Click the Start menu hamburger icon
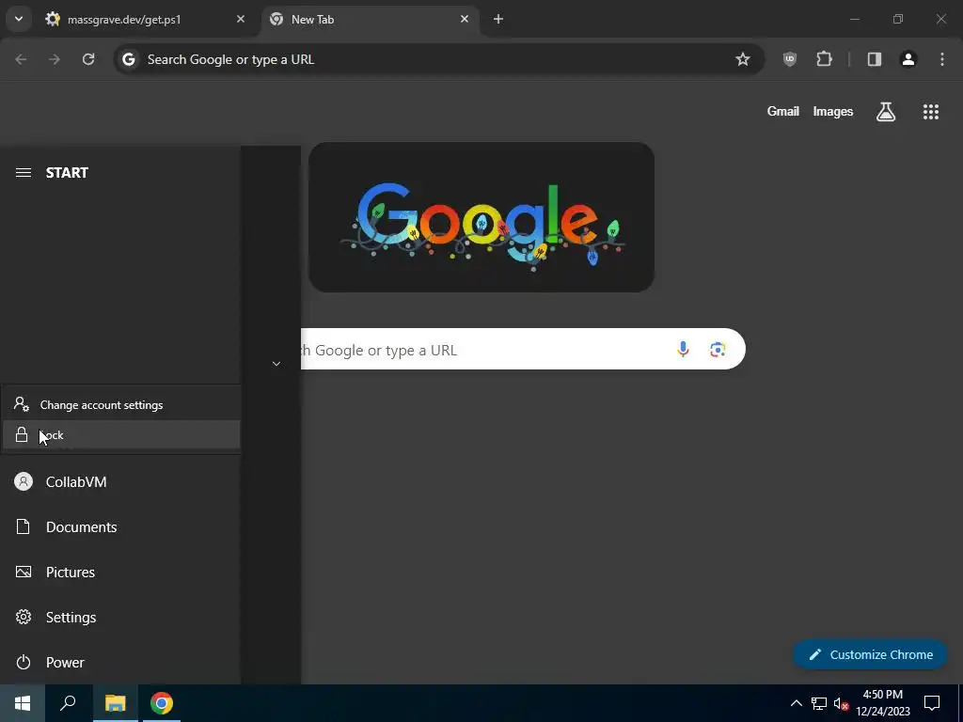Image resolution: width=963 pixels, height=722 pixels. tap(24, 173)
